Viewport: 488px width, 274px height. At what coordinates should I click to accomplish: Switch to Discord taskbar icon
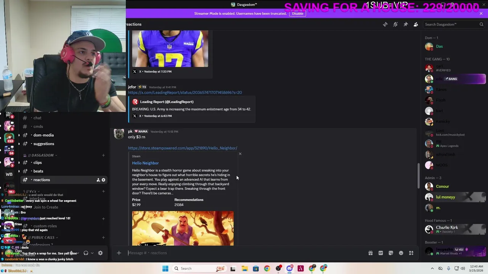289,269
